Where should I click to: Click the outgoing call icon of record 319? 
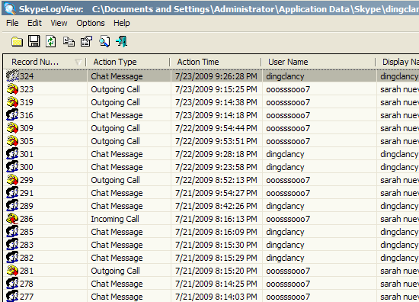point(12,102)
